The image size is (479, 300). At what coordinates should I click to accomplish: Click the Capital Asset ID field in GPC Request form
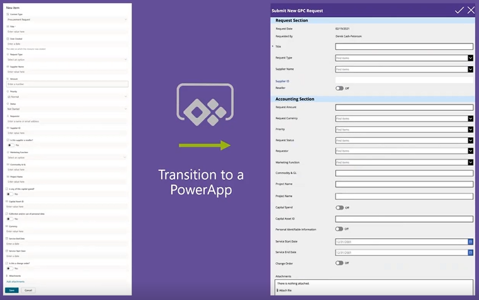pyautogui.click(x=404, y=219)
